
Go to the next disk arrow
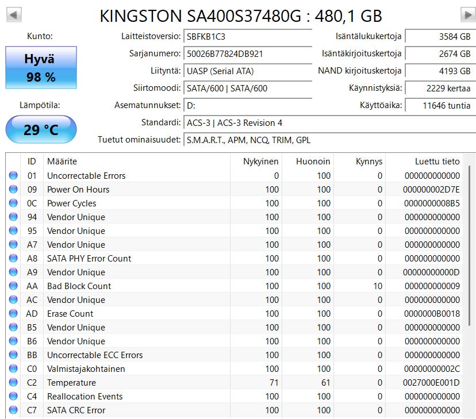click(468, 14)
